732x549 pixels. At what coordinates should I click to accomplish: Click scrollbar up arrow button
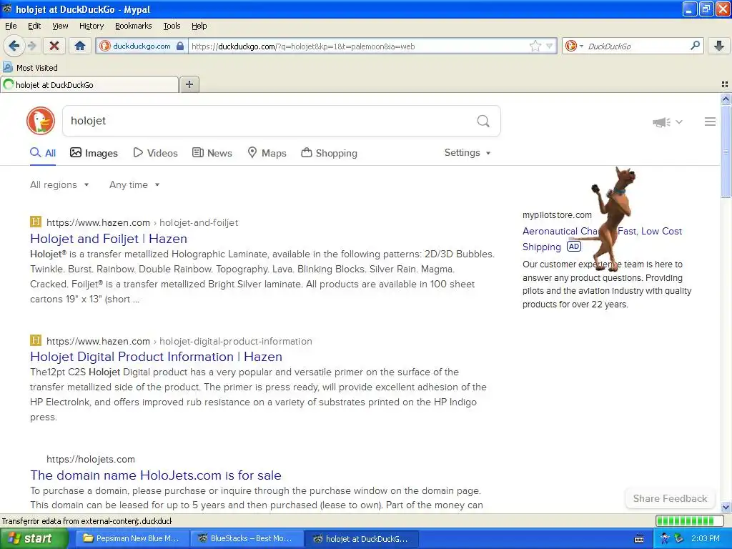726,99
